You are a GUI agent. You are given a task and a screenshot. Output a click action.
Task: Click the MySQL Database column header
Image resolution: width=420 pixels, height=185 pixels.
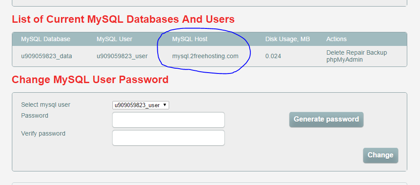point(46,39)
